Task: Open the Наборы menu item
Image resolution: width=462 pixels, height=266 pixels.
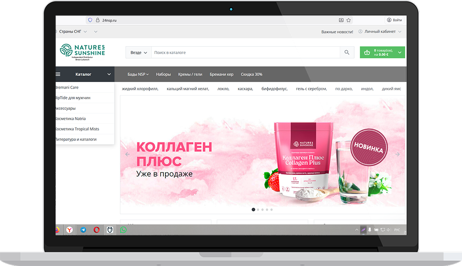Action: click(x=163, y=74)
